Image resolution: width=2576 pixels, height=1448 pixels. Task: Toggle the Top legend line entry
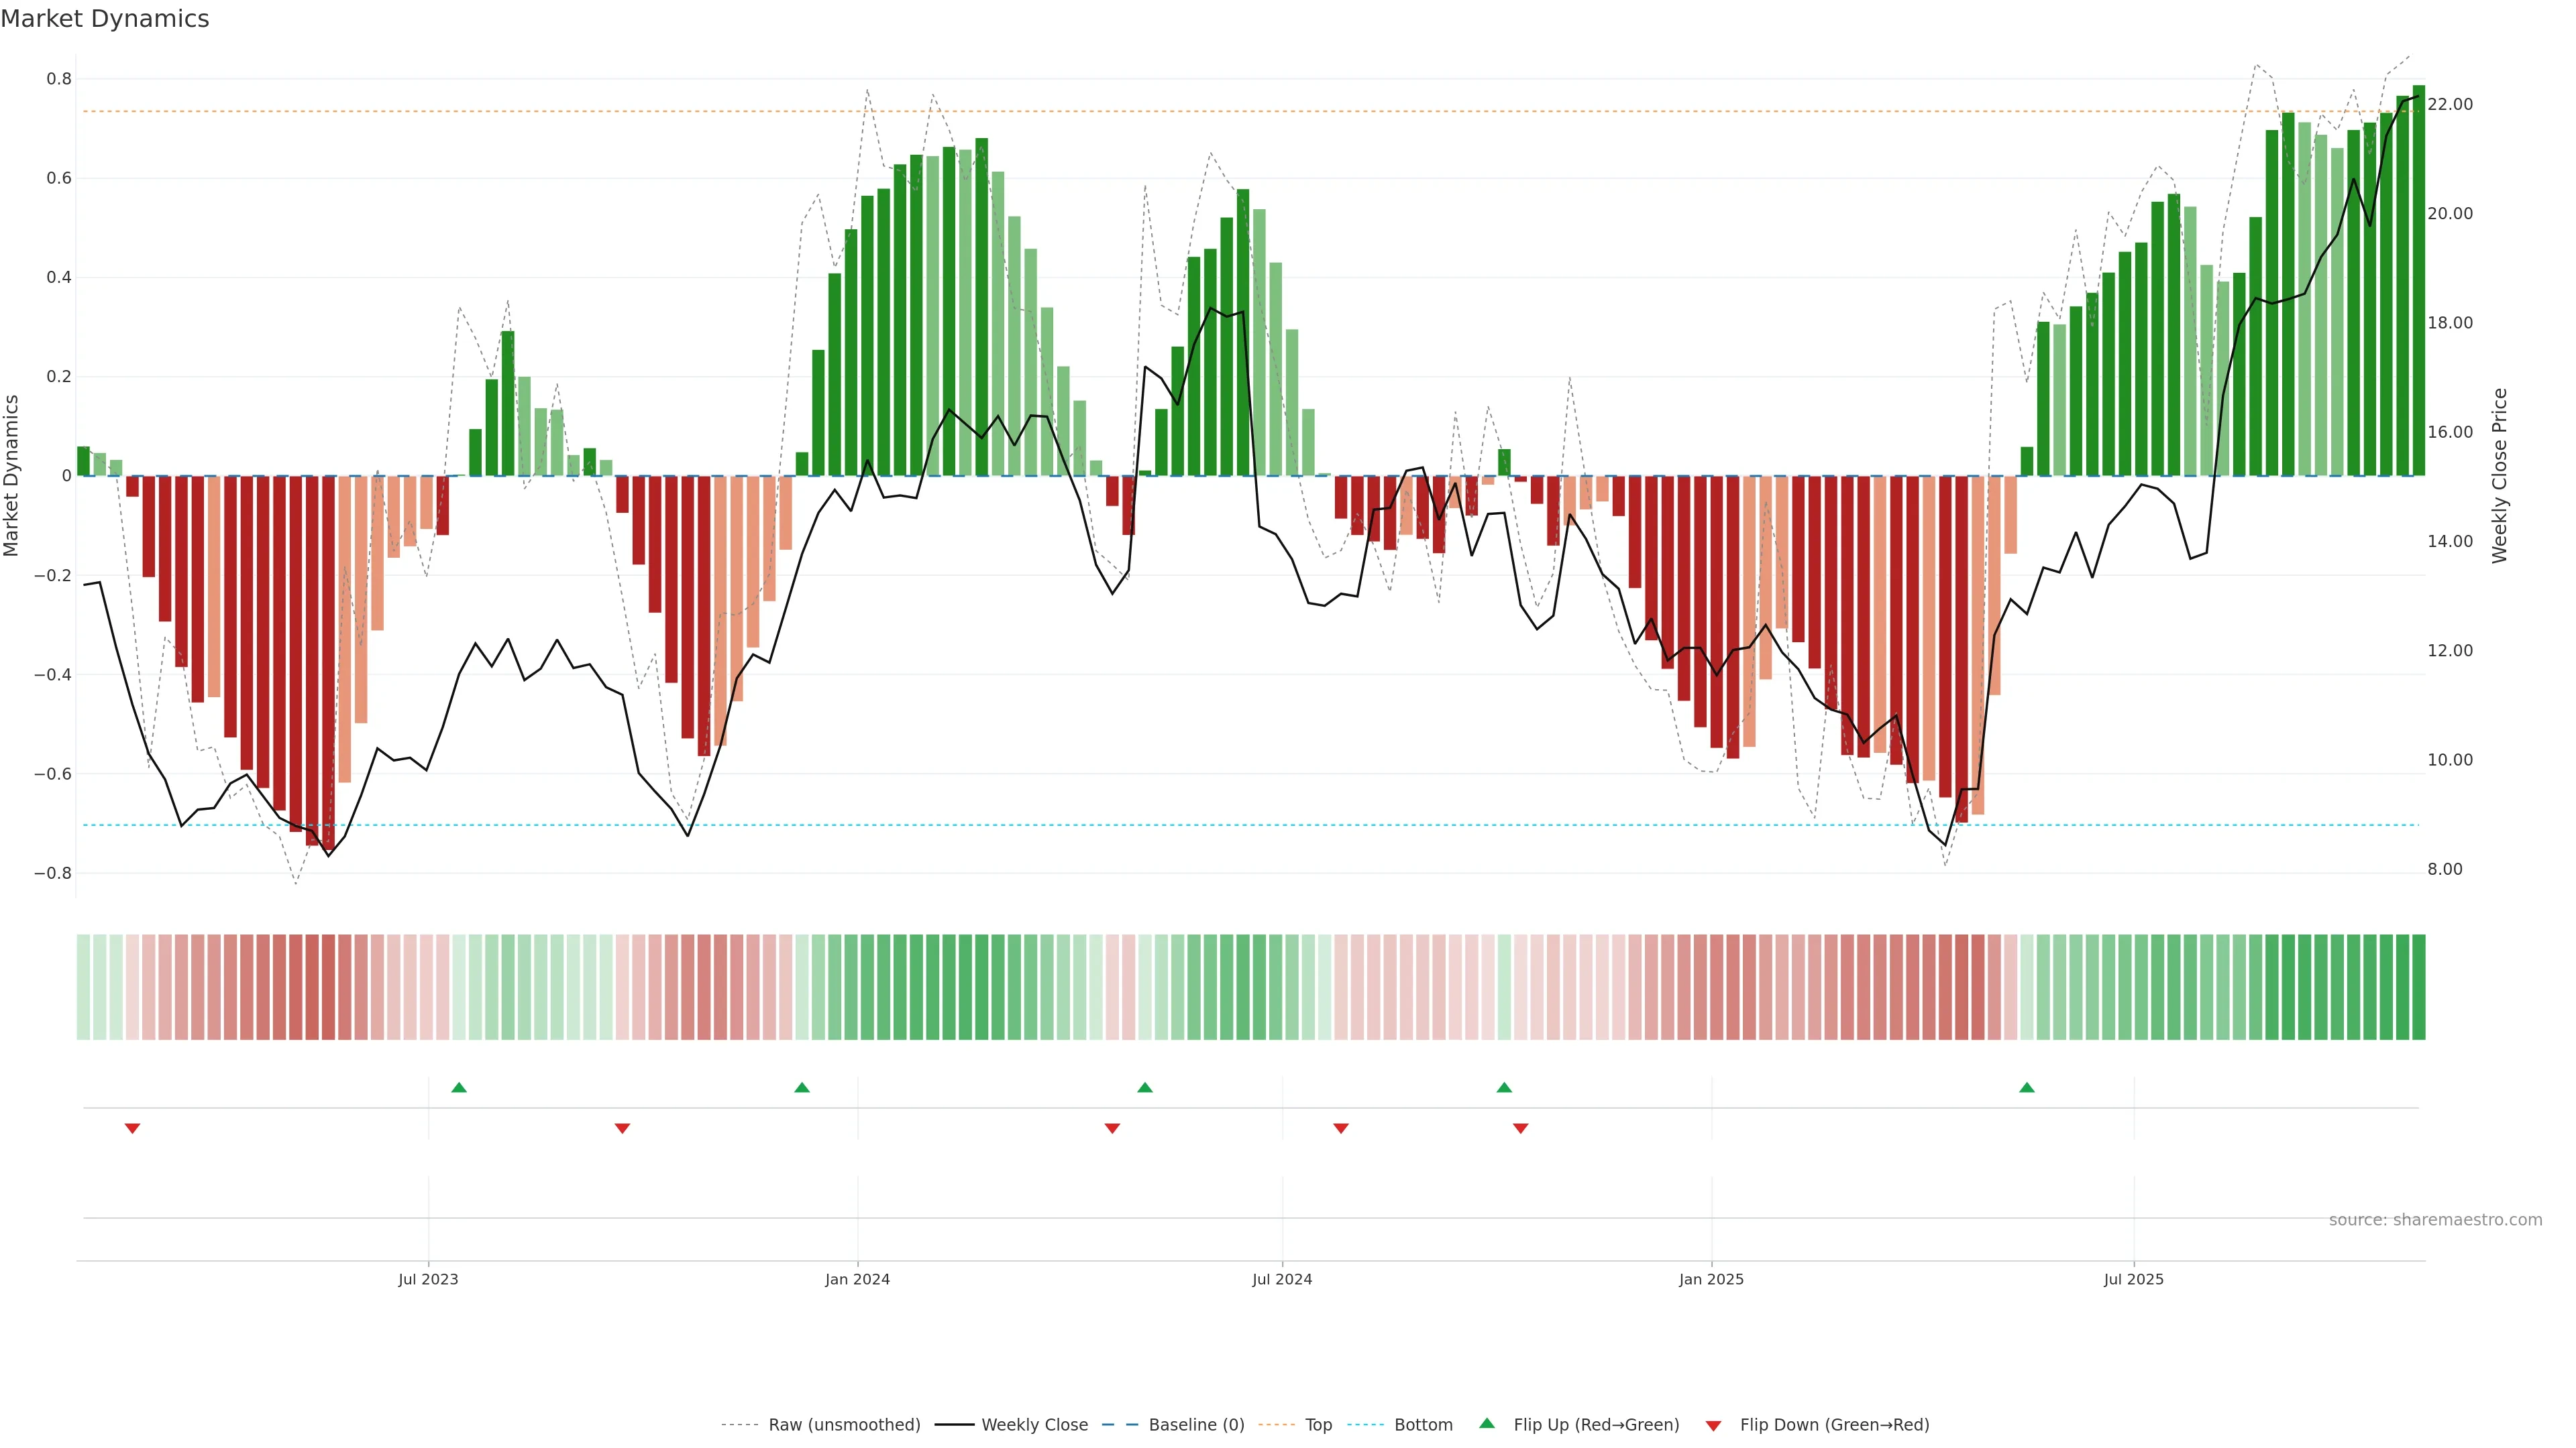point(1318,1425)
